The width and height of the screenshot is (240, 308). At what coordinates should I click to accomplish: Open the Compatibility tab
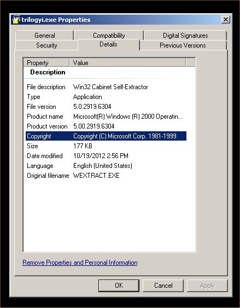click(109, 36)
